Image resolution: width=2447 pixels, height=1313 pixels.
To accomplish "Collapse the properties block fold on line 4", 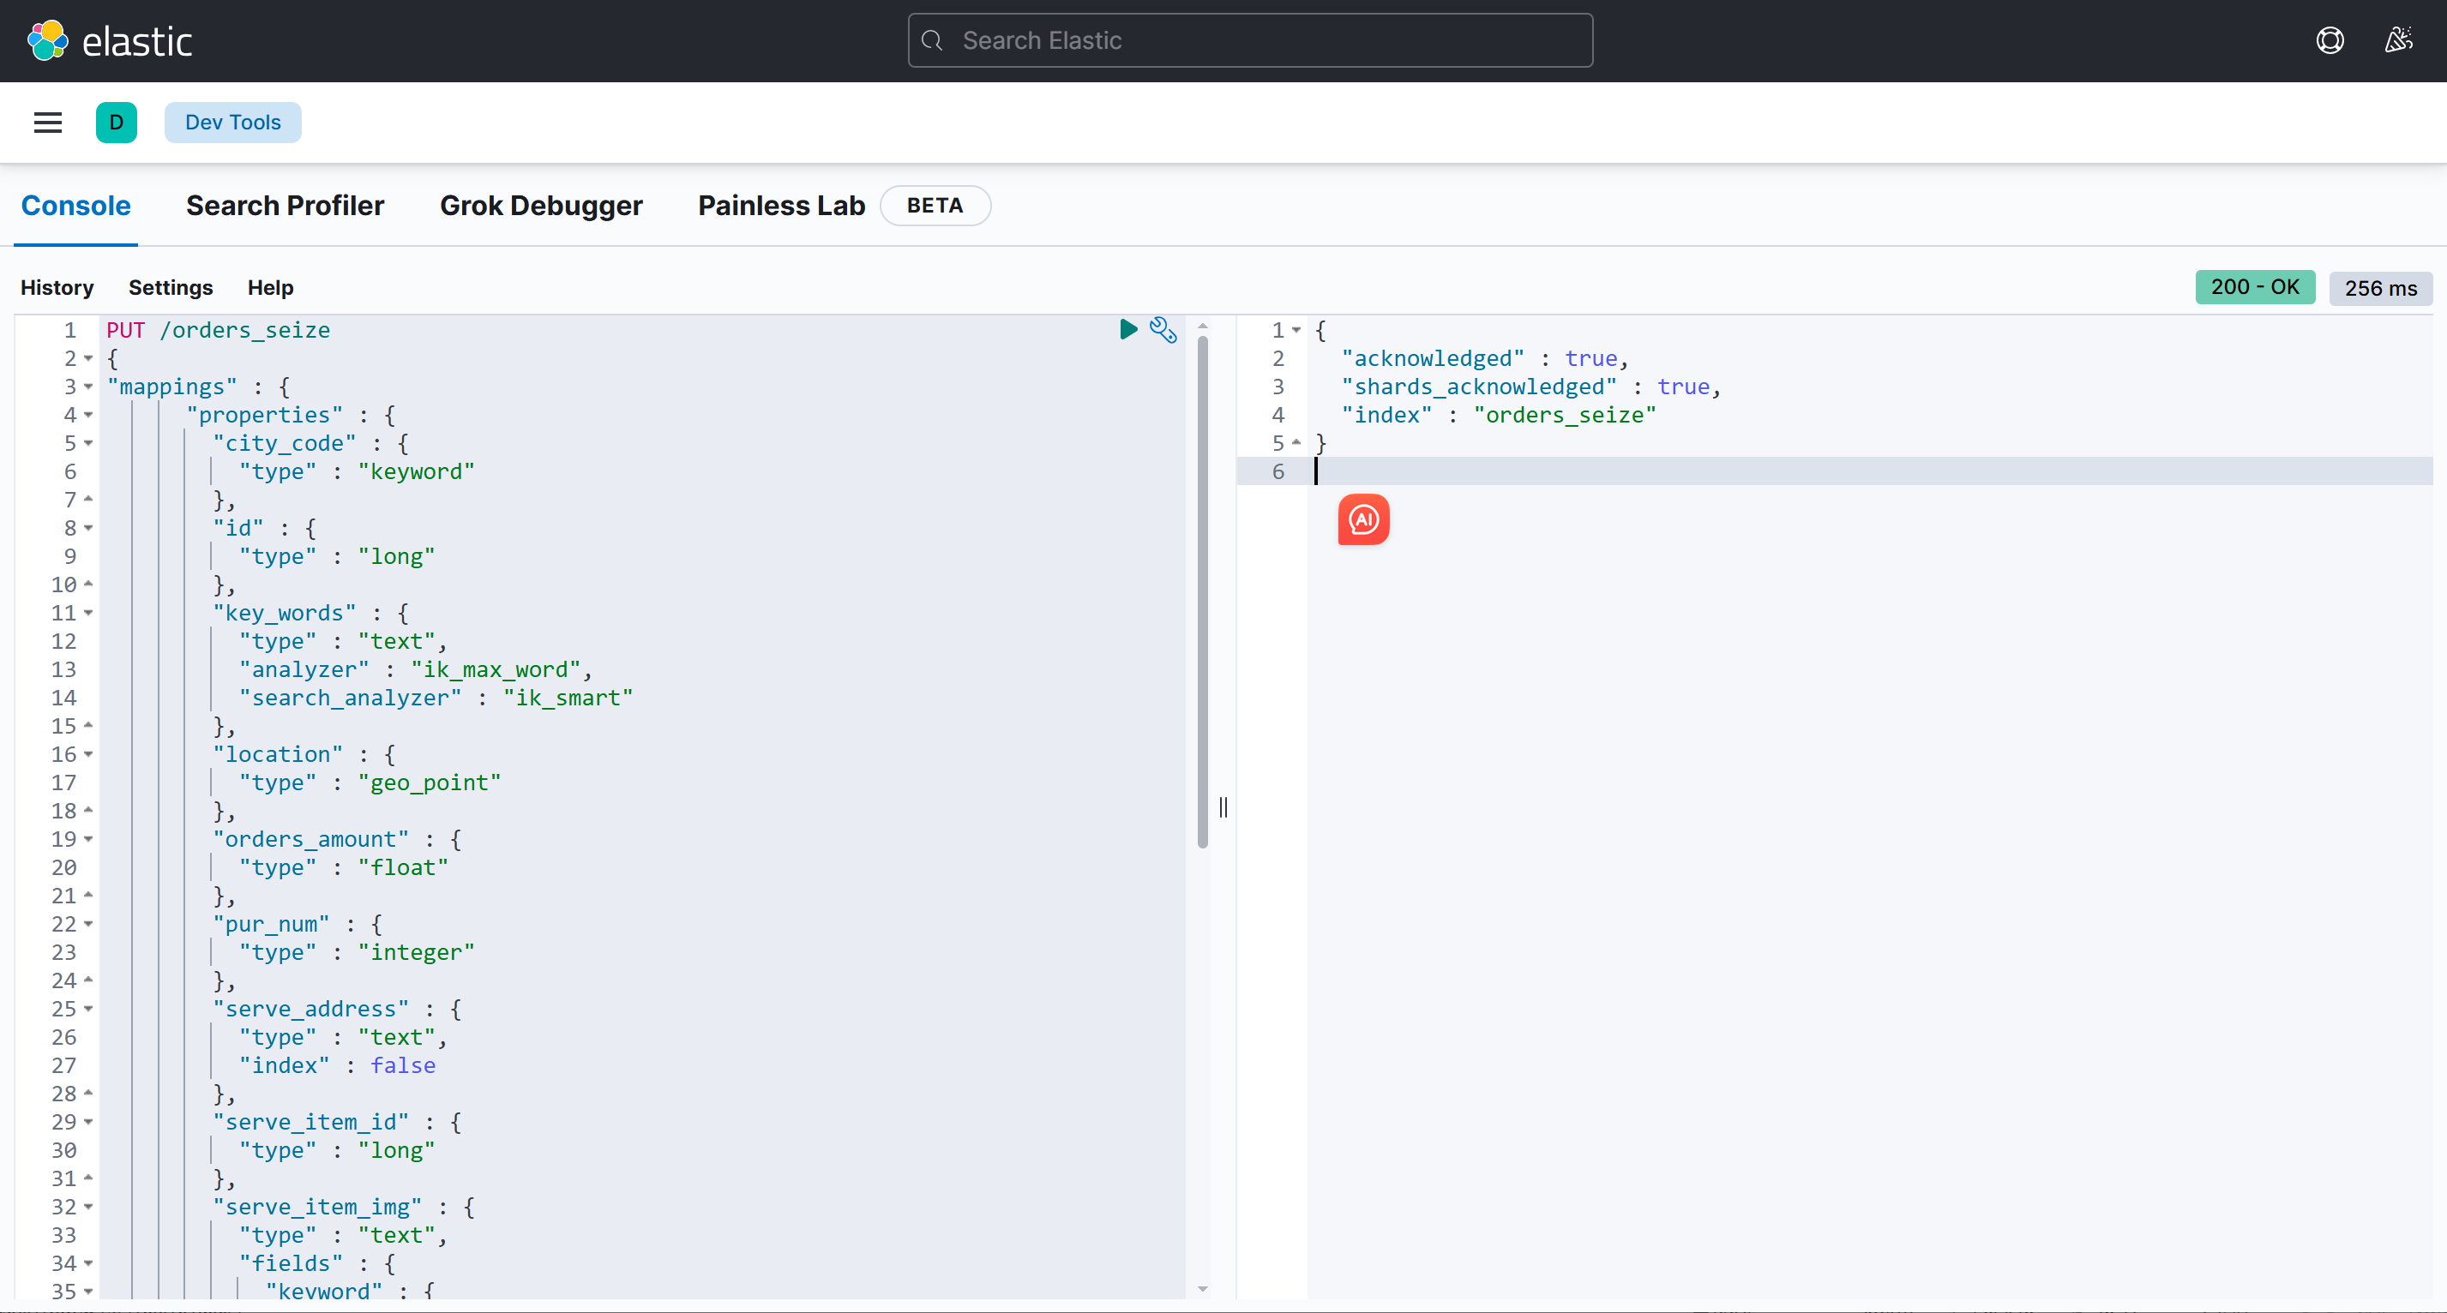I will point(88,415).
